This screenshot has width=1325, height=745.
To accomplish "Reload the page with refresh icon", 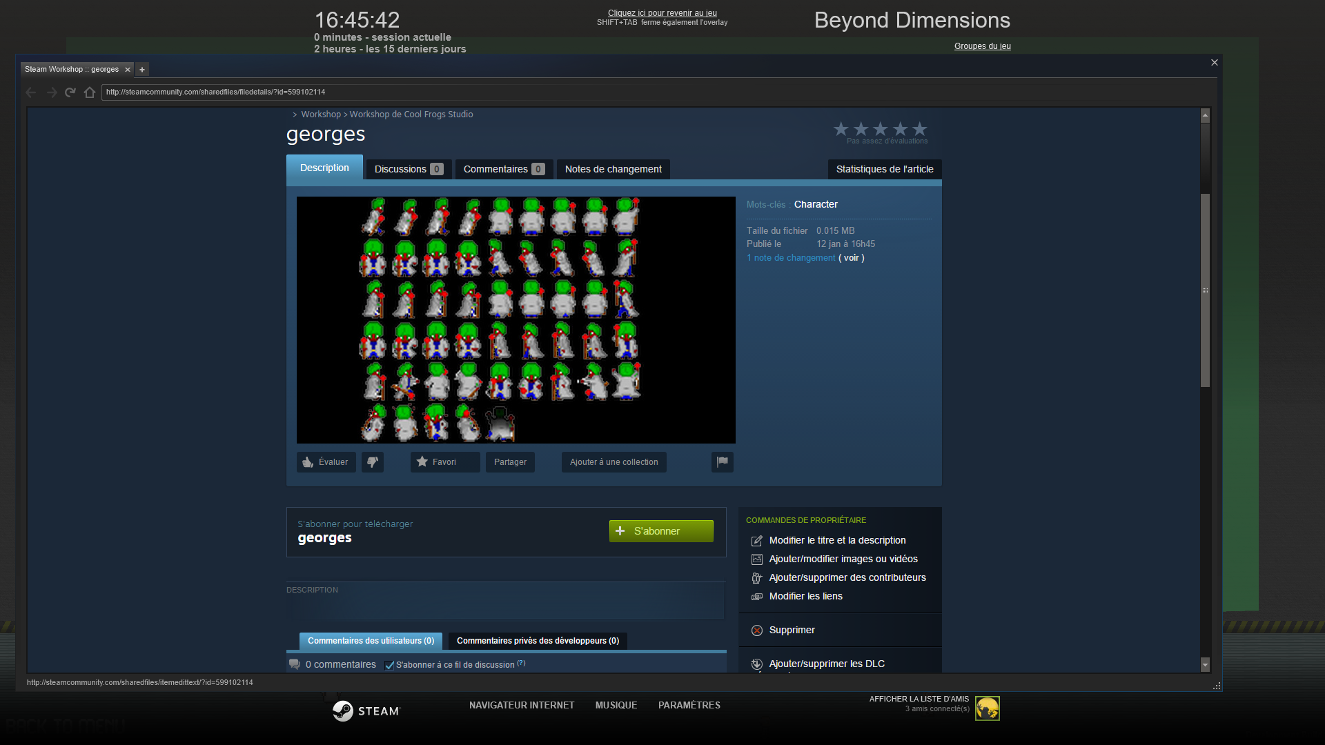I will tap(70, 92).
